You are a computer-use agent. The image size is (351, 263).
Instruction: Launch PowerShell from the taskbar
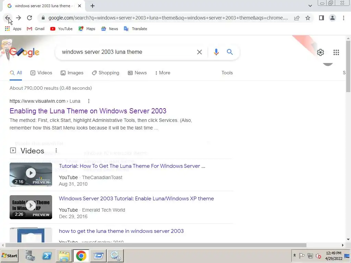pos(47,255)
